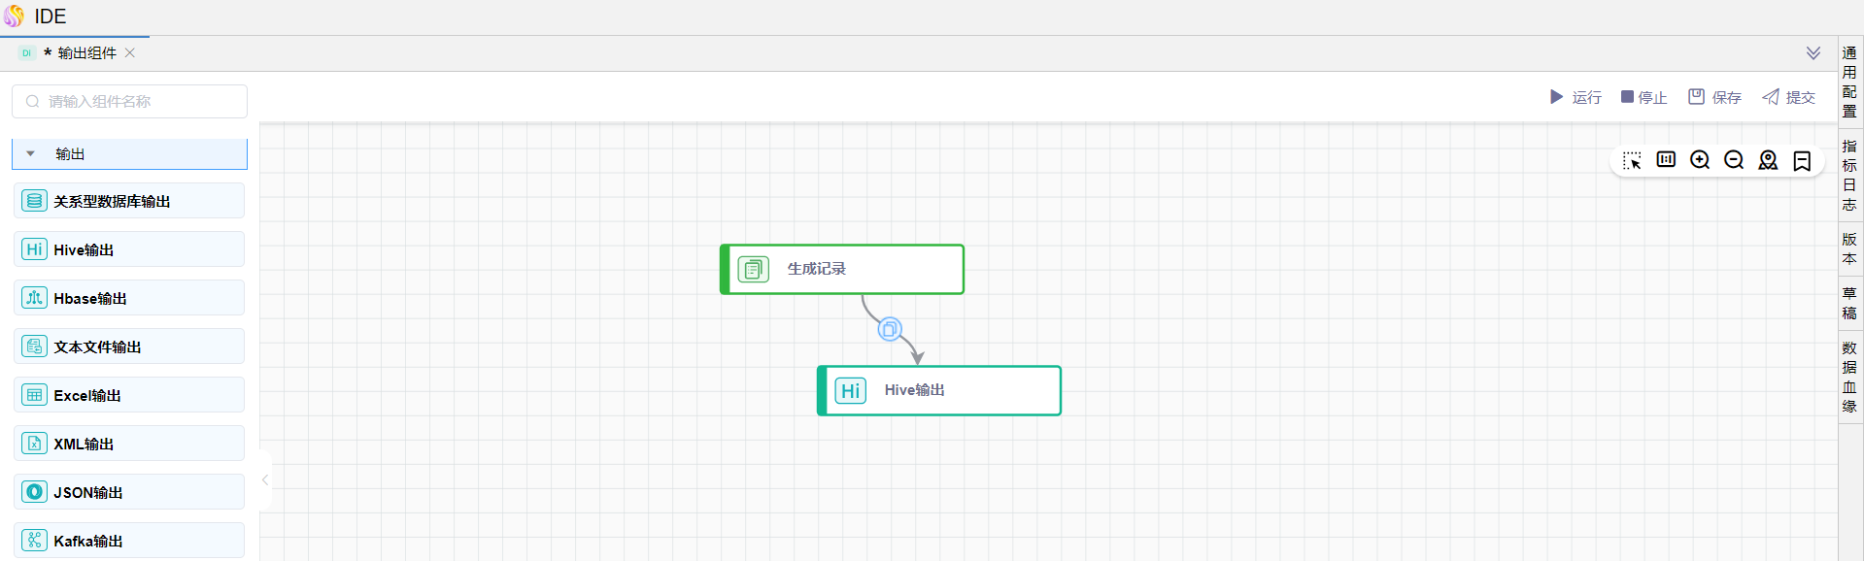Zoom in on the canvas
This screenshot has height=561, width=1864.
[x=1700, y=160]
